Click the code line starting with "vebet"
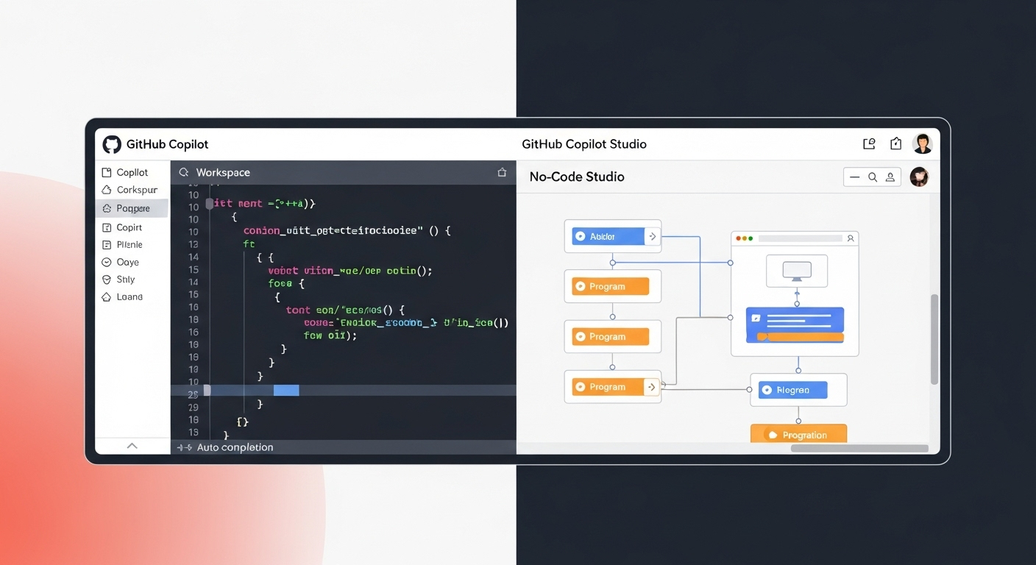 (x=350, y=271)
